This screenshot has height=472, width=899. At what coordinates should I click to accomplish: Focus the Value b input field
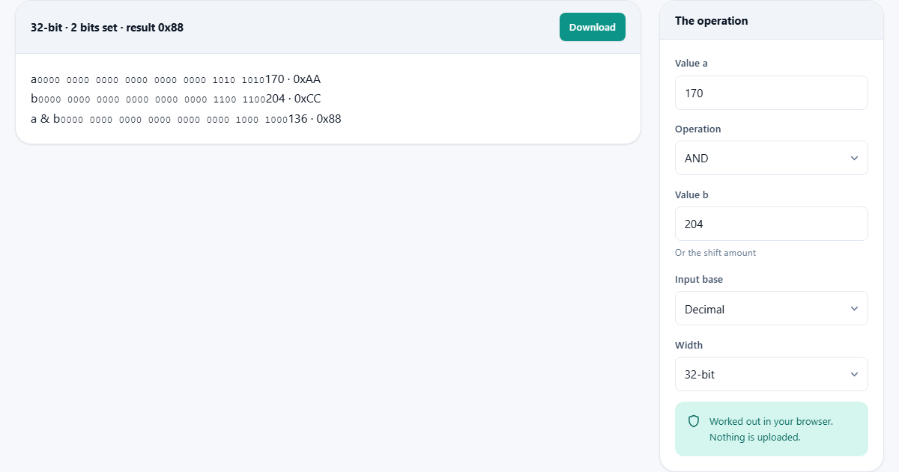[771, 224]
